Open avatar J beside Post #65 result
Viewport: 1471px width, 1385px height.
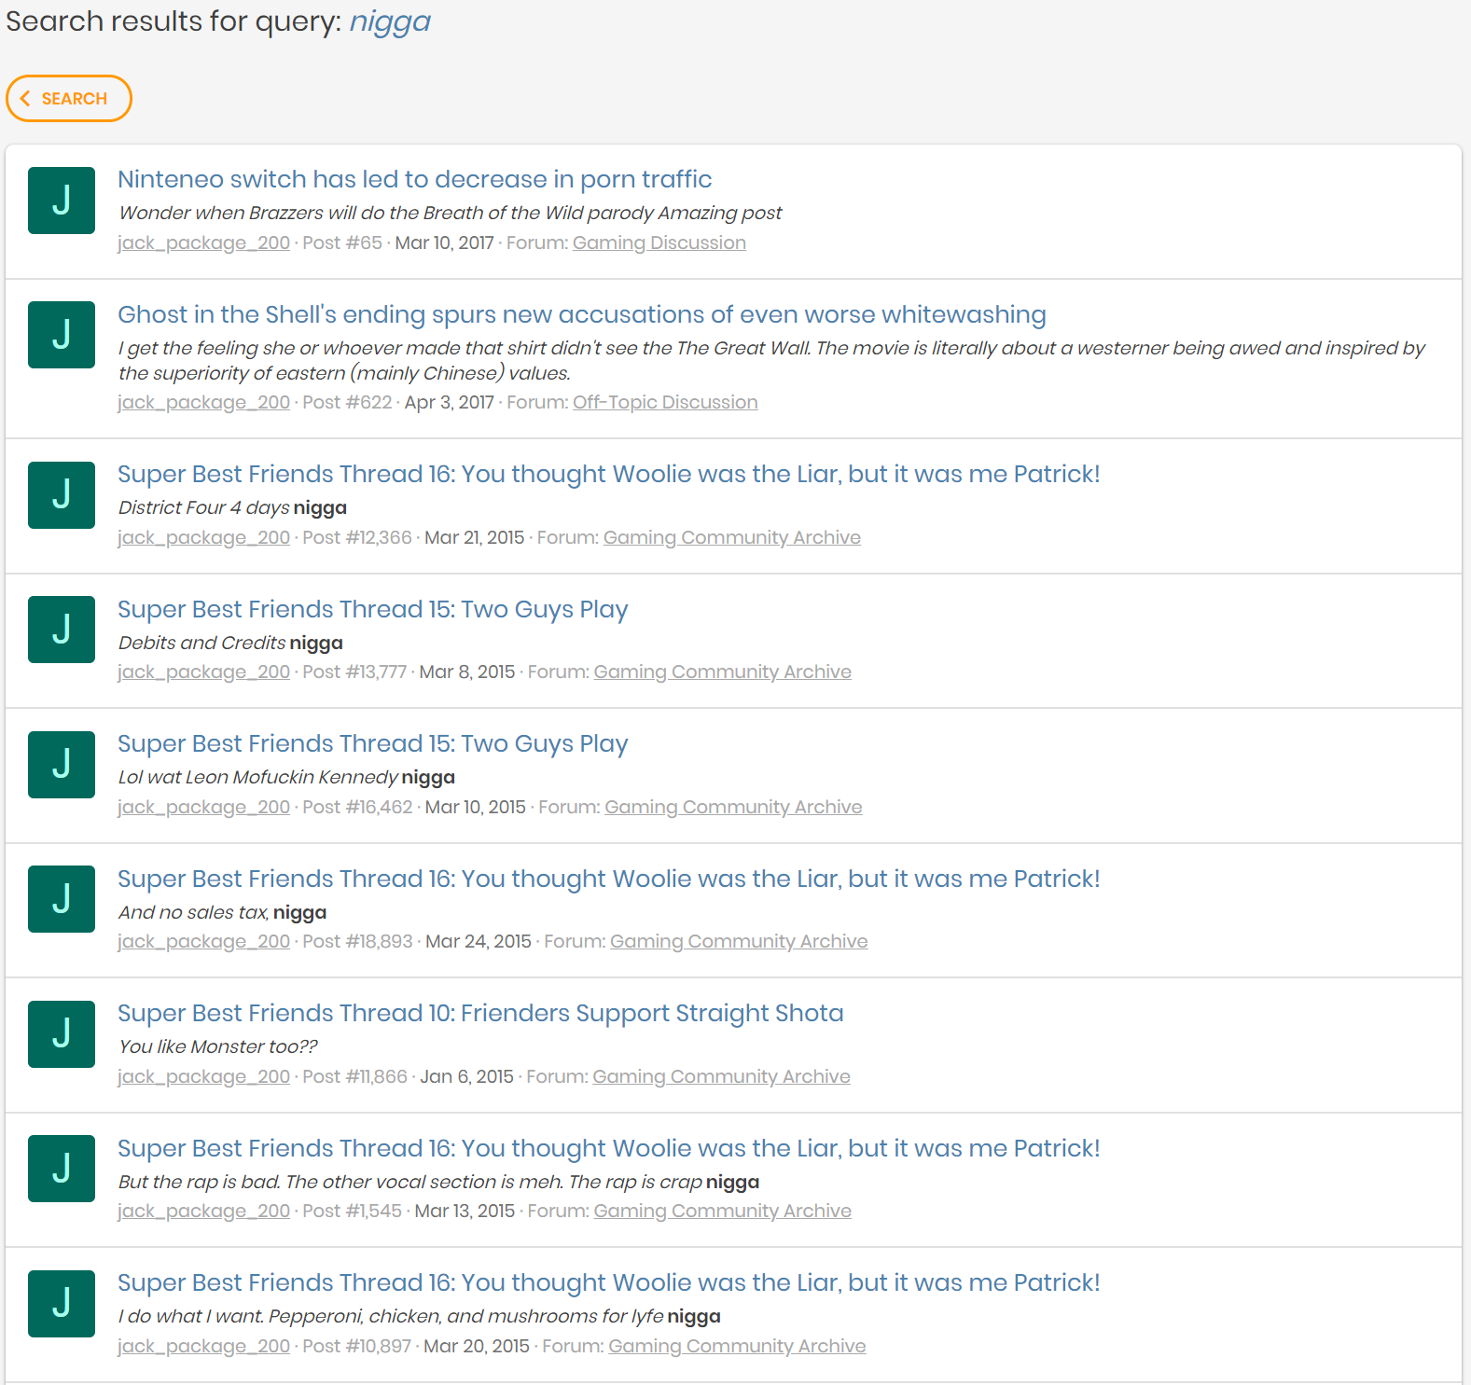(62, 201)
